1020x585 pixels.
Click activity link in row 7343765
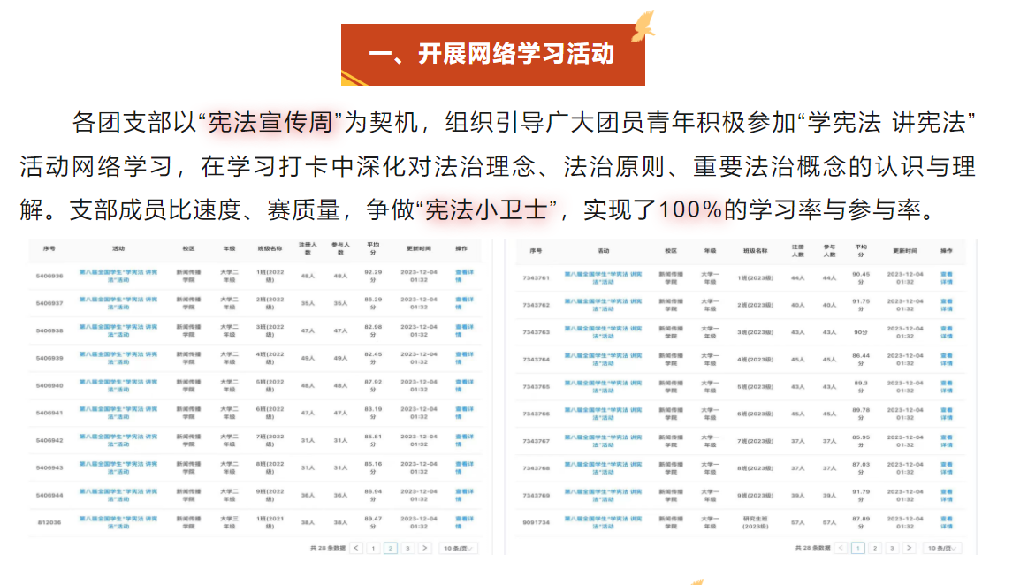pos(605,386)
